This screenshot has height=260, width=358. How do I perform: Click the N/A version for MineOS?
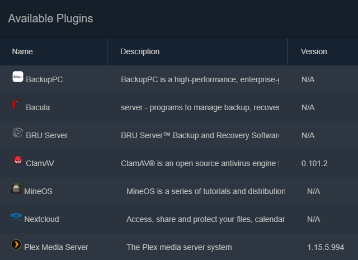313,191
